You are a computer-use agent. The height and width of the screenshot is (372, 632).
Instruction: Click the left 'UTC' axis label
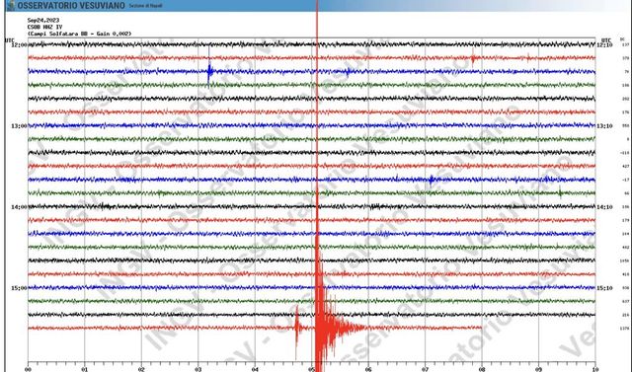(x=10, y=40)
